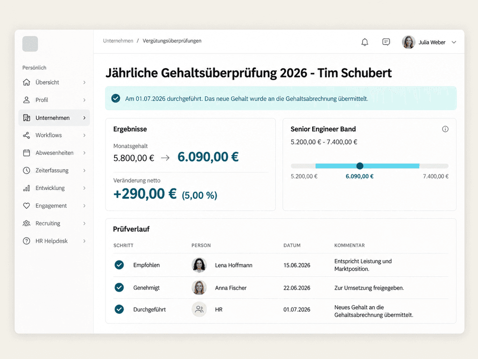This screenshot has width=478, height=359.
Task: Click the date 15.06.2026
Action: coord(296,266)
